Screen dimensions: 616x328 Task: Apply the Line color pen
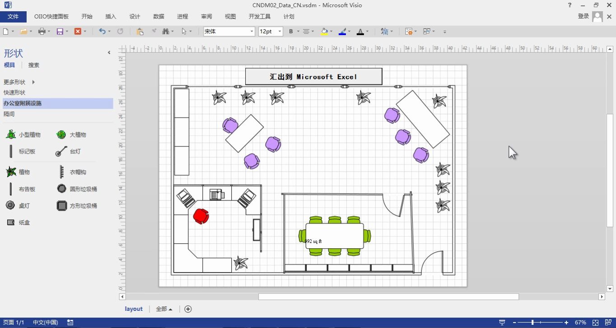pos(342,32)
